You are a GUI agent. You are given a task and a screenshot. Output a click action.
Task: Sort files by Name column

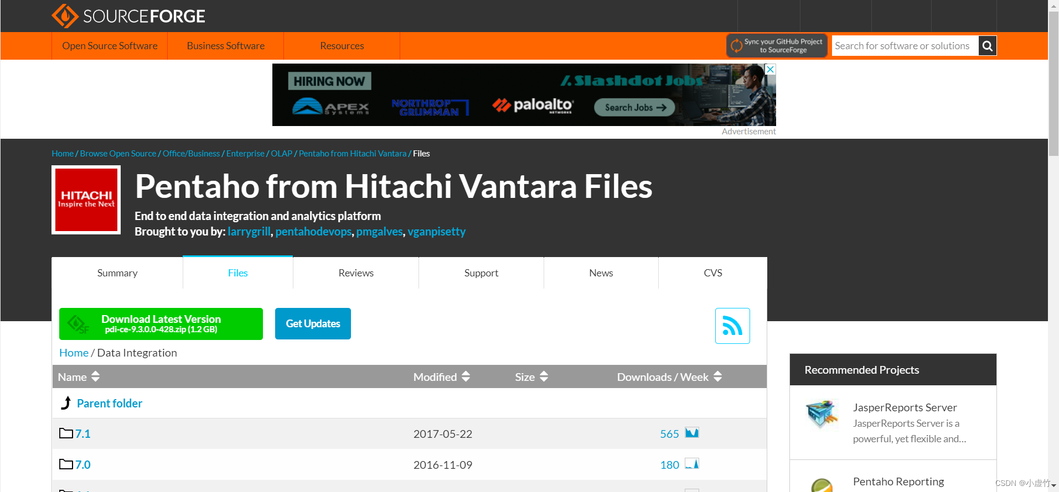pos(79,377)
